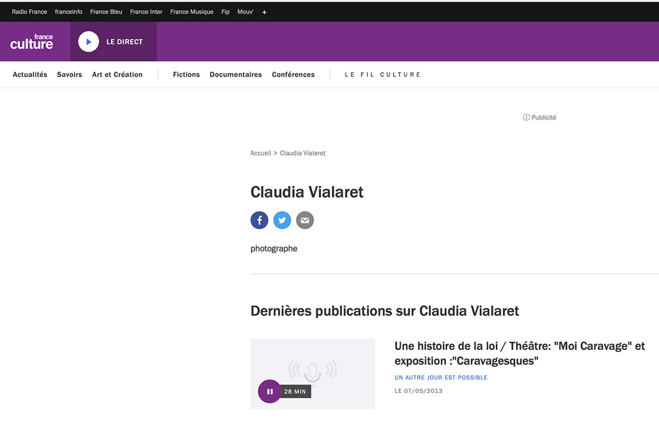Share the page by email icon
659x427 pixels.
point(305,220)
